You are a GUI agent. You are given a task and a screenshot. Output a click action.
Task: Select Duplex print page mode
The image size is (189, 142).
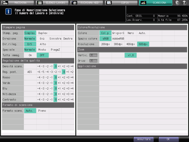(x=43, y=33)
